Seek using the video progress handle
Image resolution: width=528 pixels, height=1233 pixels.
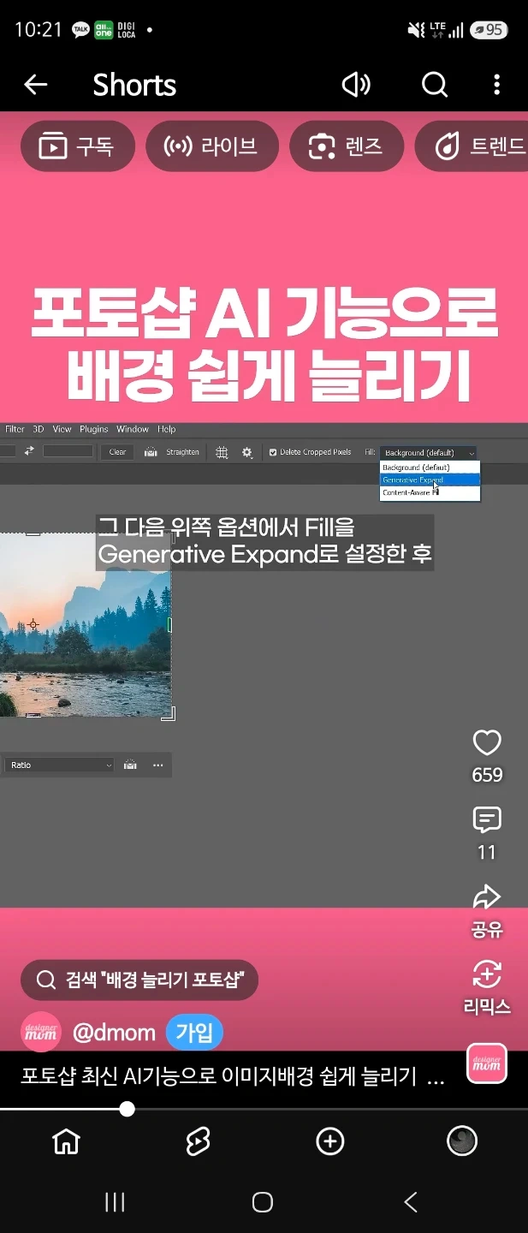pyautogui.click(x=128, y=1109)
